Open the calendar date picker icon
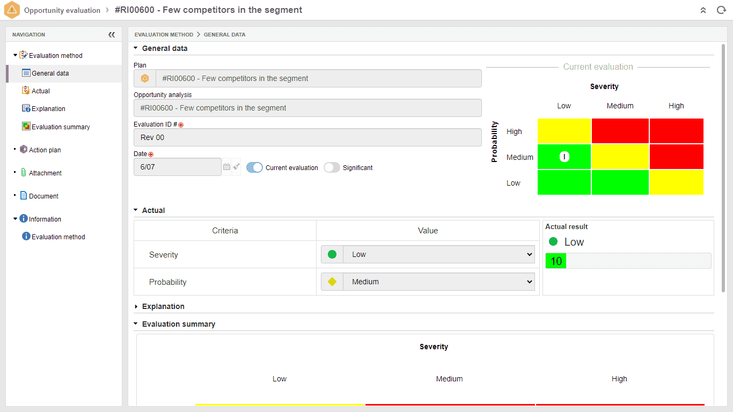The width and height of the screenshot is (733, 412). point(226,167)
